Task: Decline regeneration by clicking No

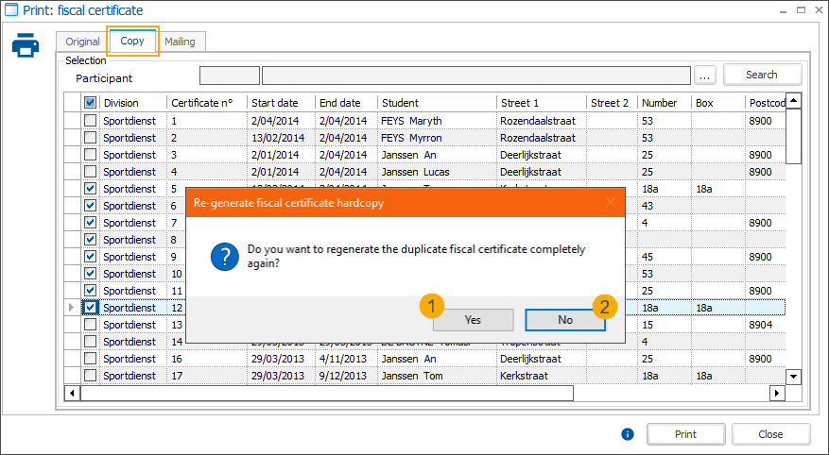Action: pos(565,320)
